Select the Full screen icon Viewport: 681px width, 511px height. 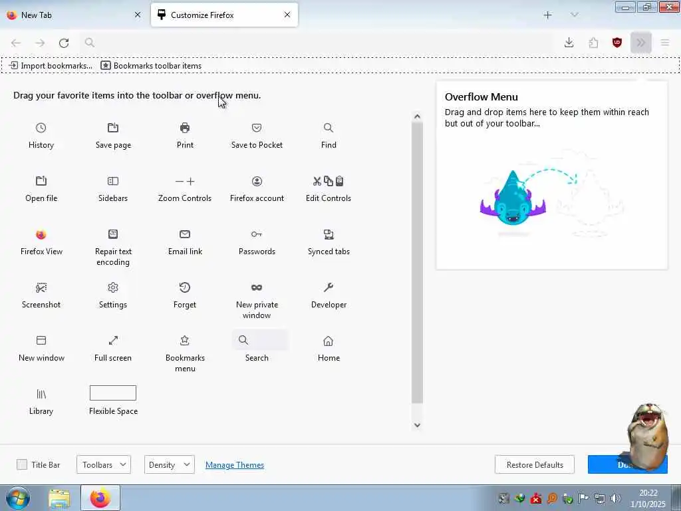[113, 340]
